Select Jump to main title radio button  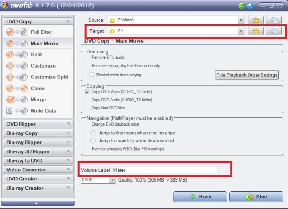point(93,140)
